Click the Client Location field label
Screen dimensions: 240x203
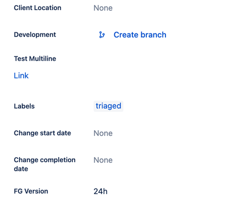tap(38, 8)
